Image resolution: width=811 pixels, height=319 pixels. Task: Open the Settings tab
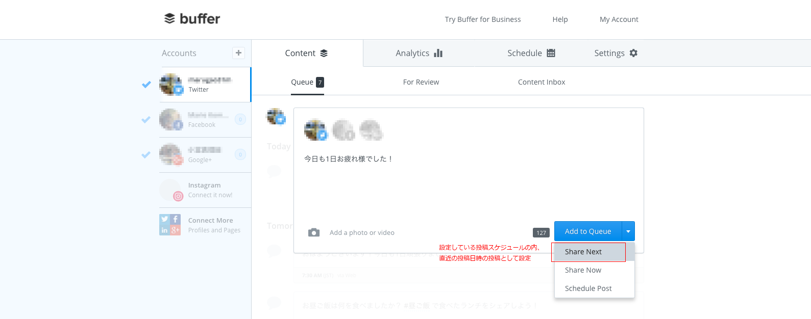[x=616, y=53]
